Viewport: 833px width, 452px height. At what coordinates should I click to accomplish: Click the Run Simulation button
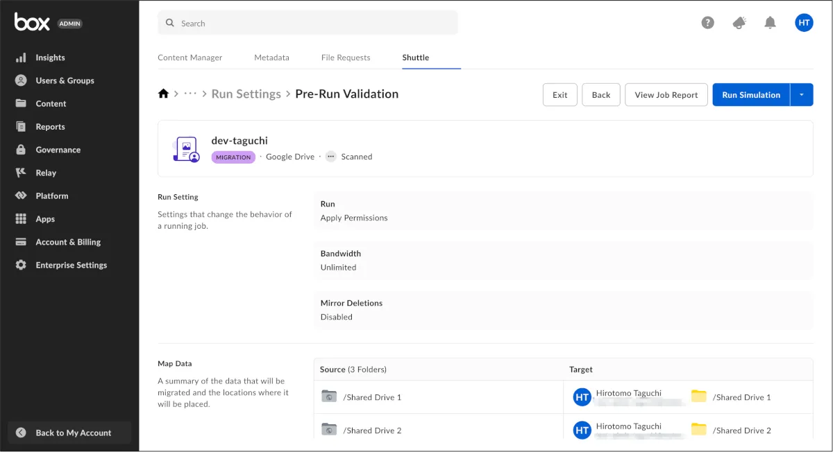point(751,95)
